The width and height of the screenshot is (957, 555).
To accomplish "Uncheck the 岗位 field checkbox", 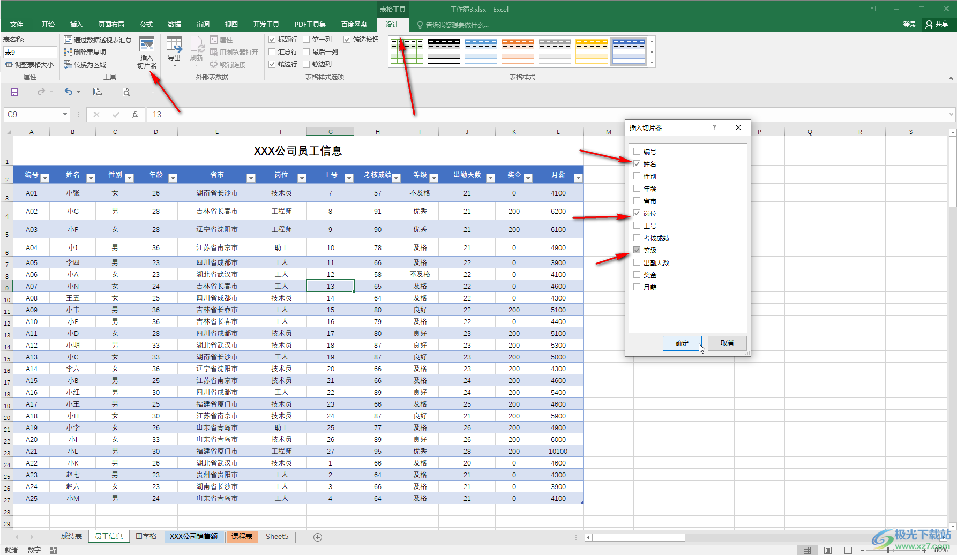I will [x=637, y=213].
